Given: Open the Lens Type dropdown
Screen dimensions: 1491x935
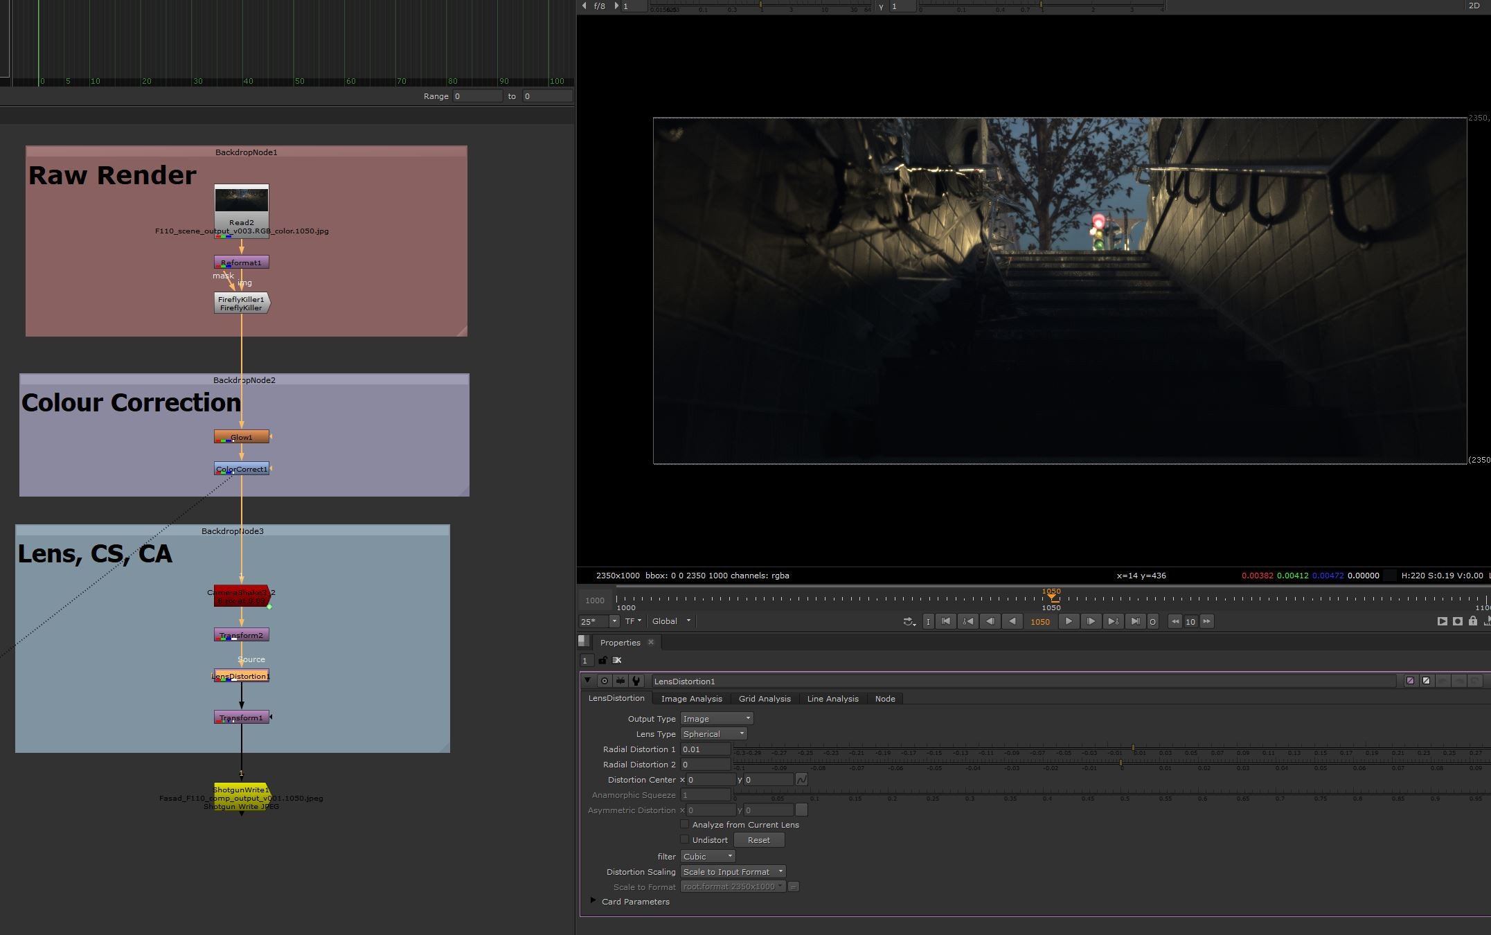Looking at the screenshot, I should [x=713, y=734].
